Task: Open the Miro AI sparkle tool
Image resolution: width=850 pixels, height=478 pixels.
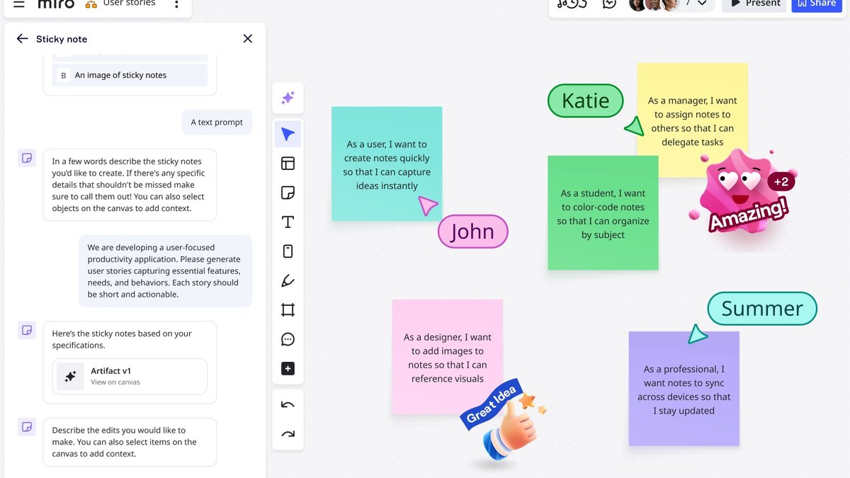Action: [288, 98]
